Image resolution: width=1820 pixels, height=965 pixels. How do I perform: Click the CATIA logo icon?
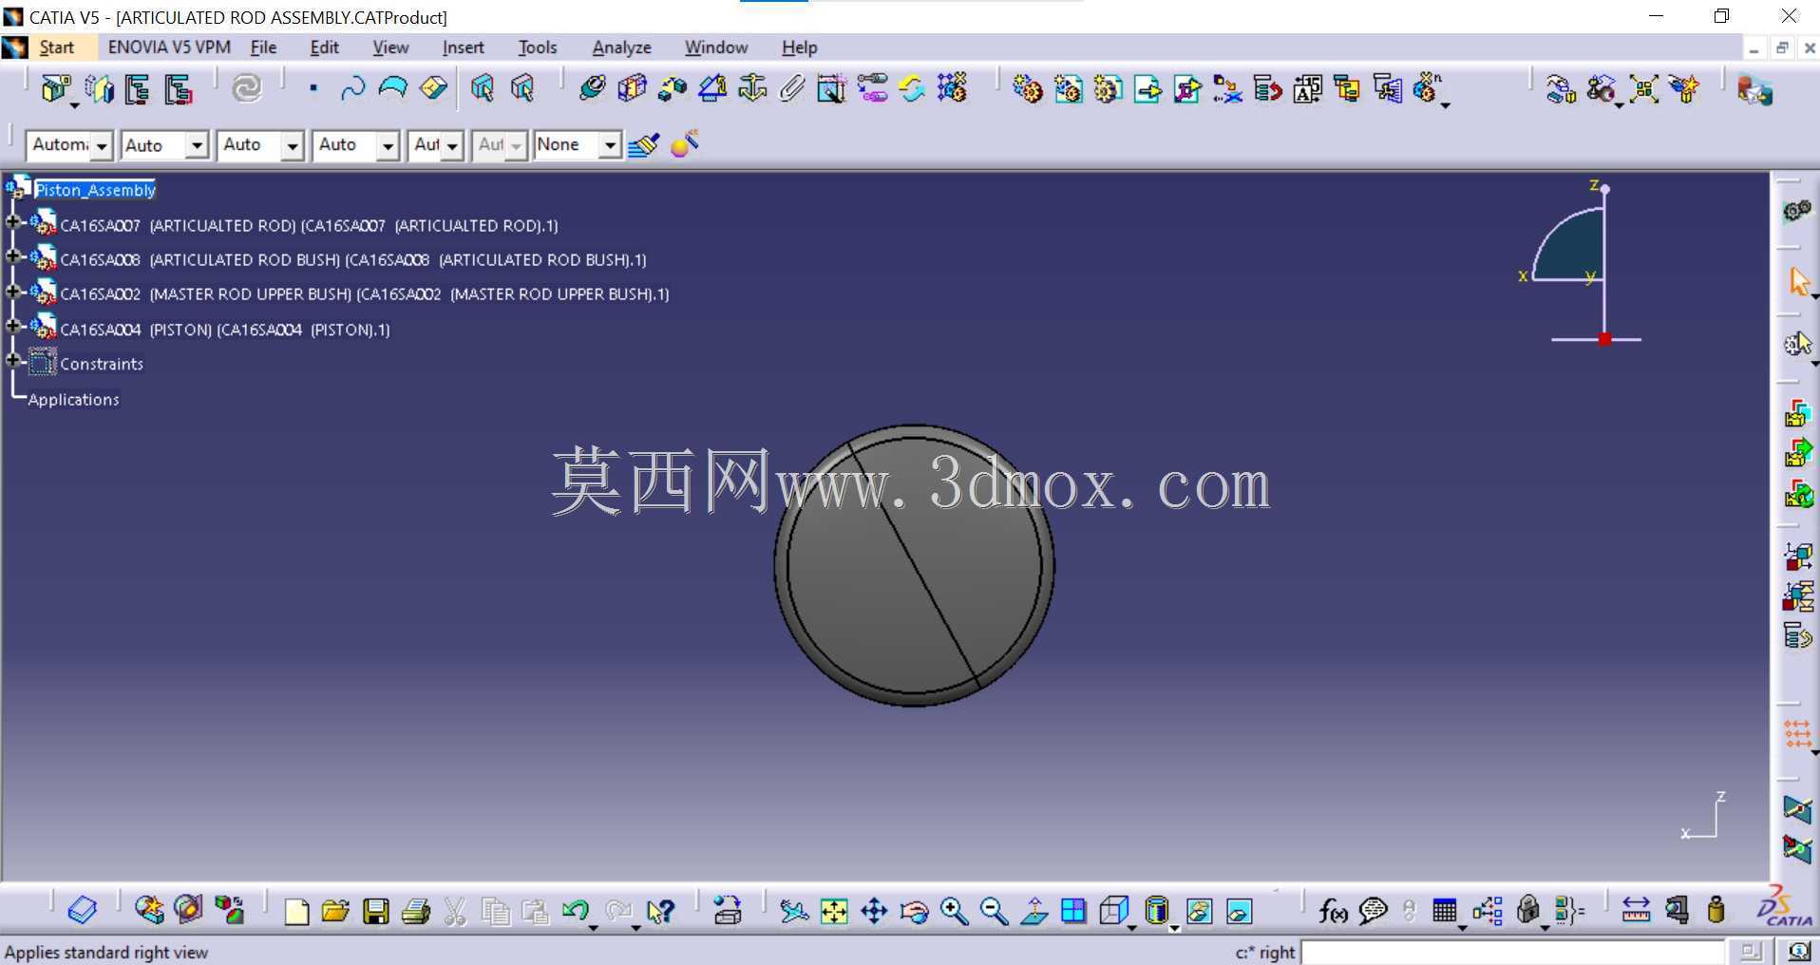(1785, 907)
